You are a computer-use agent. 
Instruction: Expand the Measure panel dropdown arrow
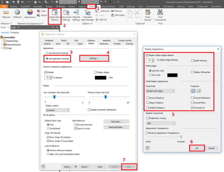tap(11, 24)
